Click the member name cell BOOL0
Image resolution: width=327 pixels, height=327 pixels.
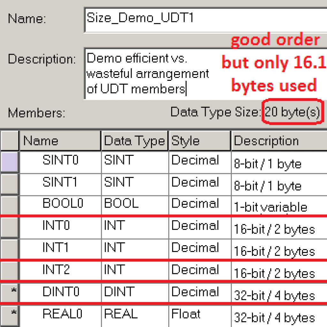[60, 205]
